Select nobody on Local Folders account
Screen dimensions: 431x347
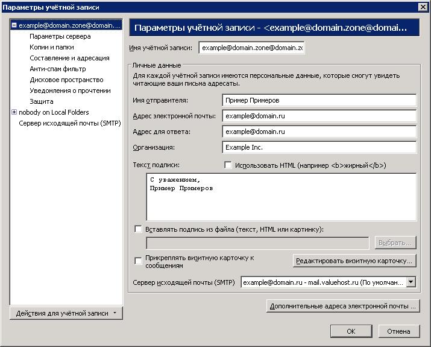[54, 112]
